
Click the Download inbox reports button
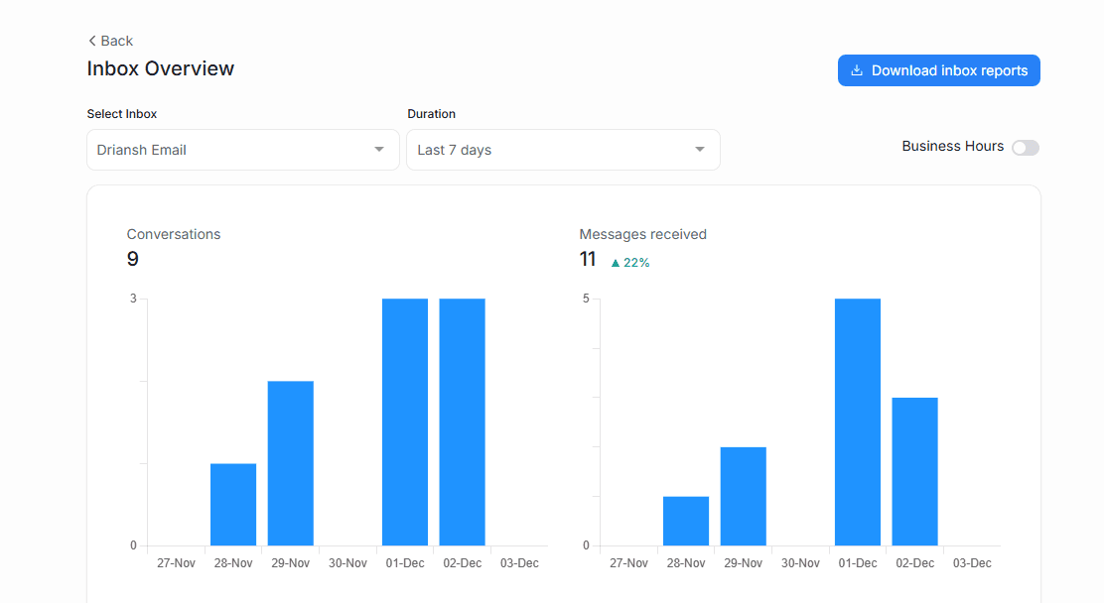point(938,69)
